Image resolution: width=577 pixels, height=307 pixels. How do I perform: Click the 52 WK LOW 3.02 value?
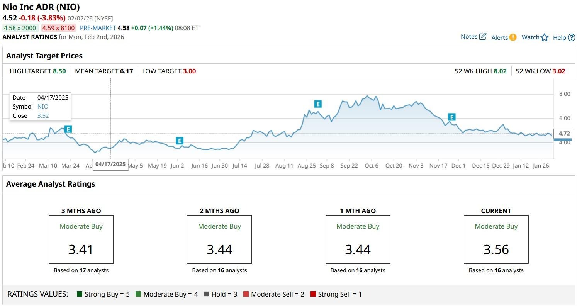tap(559, 71)
